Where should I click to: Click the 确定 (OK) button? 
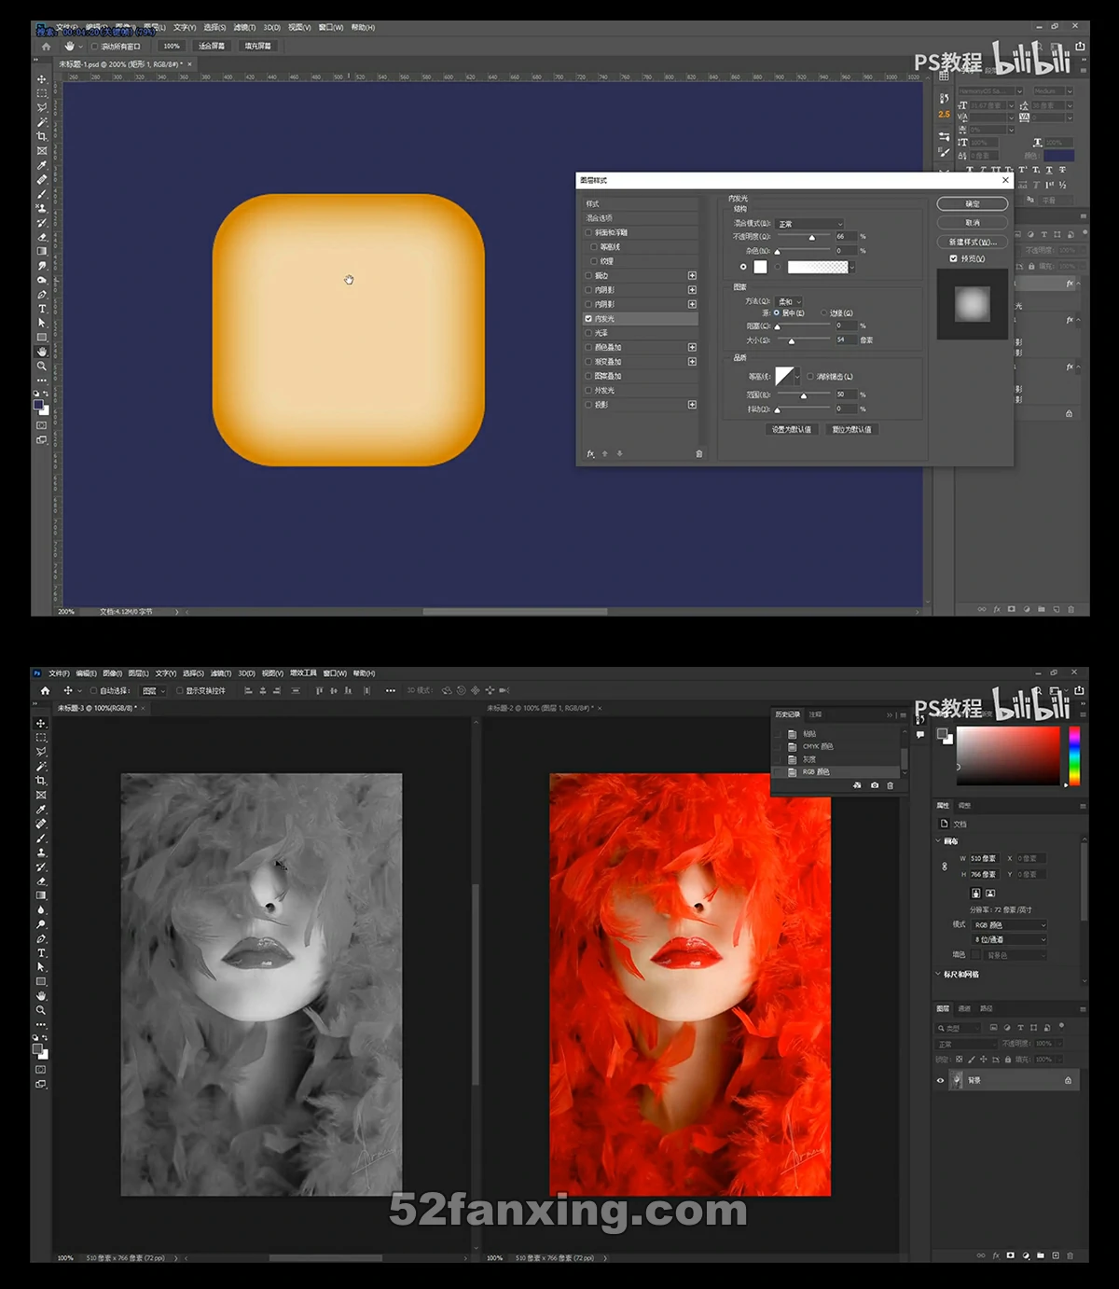tap(972, 203)
